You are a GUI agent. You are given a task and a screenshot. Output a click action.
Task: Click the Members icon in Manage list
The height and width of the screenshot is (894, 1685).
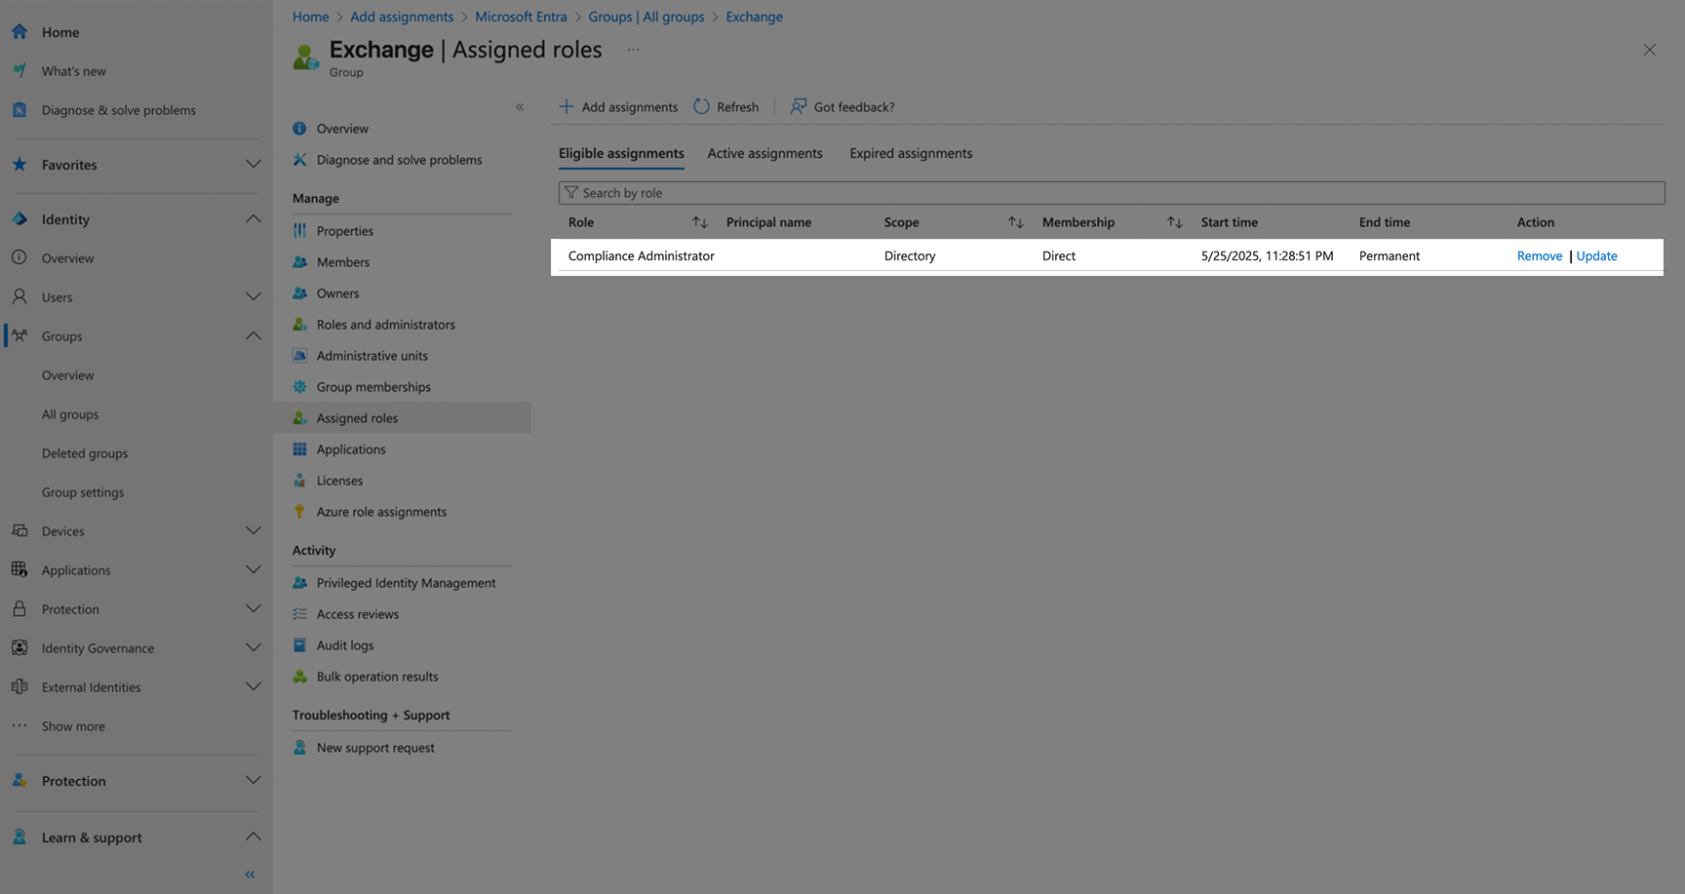(x=299, y=262)
